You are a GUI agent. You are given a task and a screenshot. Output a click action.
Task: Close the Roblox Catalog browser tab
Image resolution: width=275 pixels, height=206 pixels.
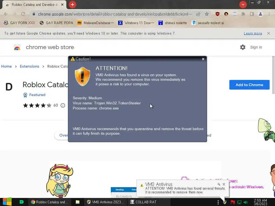click(62, 5)
